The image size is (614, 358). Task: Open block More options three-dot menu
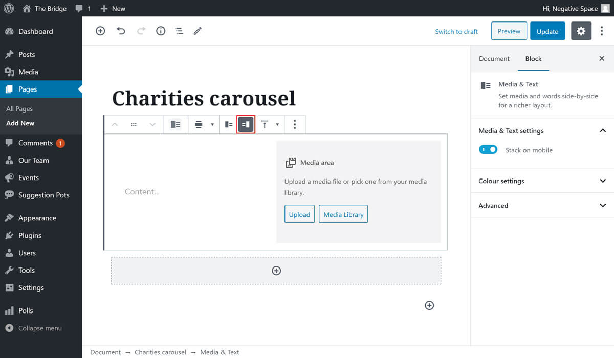pos(294,124)
